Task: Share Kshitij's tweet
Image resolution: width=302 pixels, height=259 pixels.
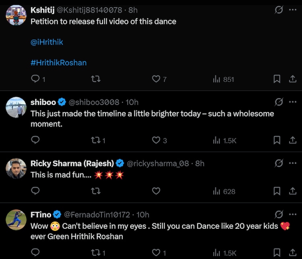Action: point(293,79)
